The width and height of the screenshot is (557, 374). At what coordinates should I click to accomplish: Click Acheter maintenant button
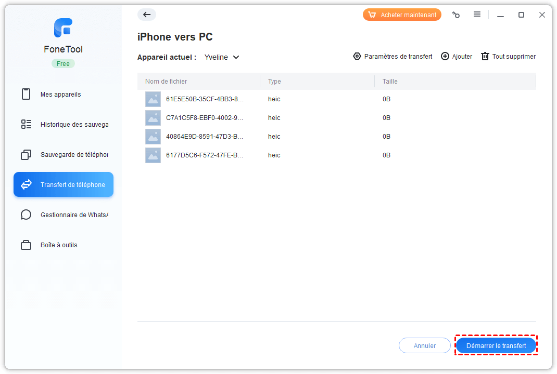click(402, 15)
